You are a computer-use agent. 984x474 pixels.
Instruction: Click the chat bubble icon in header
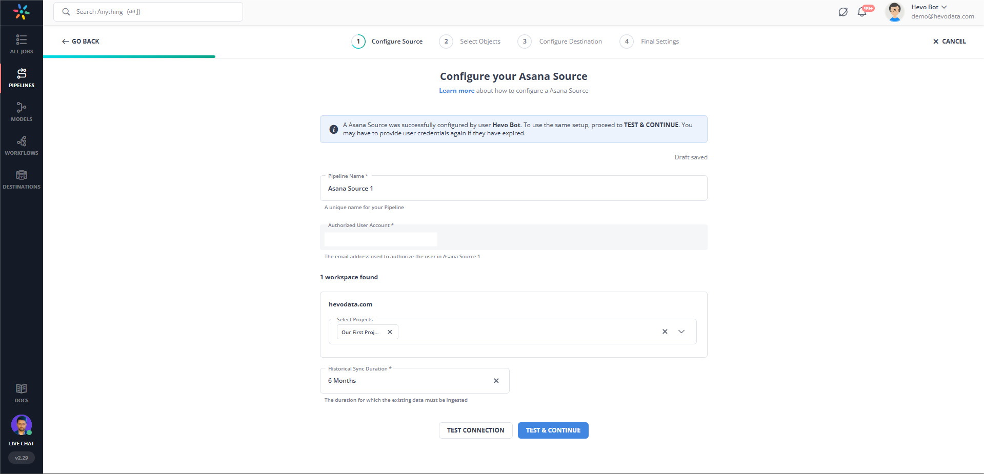[x=843, y=12]
